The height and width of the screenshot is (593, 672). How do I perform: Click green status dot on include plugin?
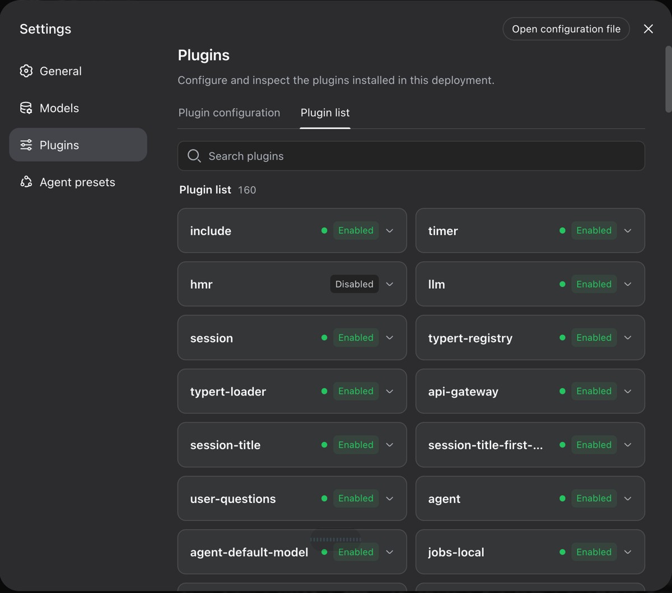(324, 230)
